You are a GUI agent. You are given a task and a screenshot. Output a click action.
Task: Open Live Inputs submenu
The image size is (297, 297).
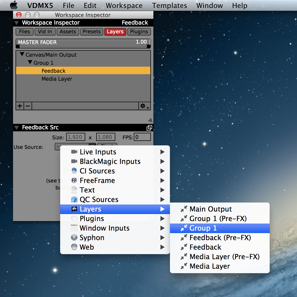click(x=115, y=152)
